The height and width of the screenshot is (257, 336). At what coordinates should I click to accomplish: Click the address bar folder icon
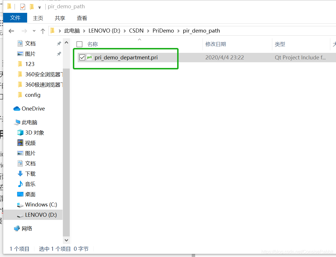[x=53, y=31]
